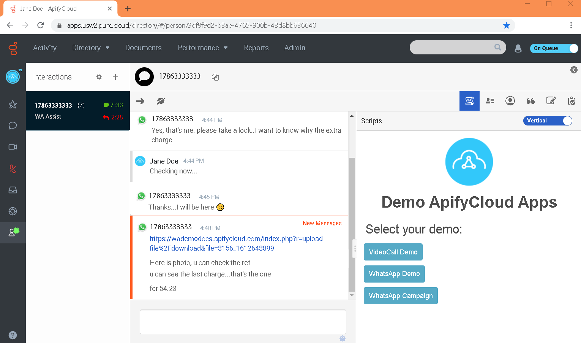581x343 pixels.
Task: Open Interactions settings gear
Action: point(99,77)
